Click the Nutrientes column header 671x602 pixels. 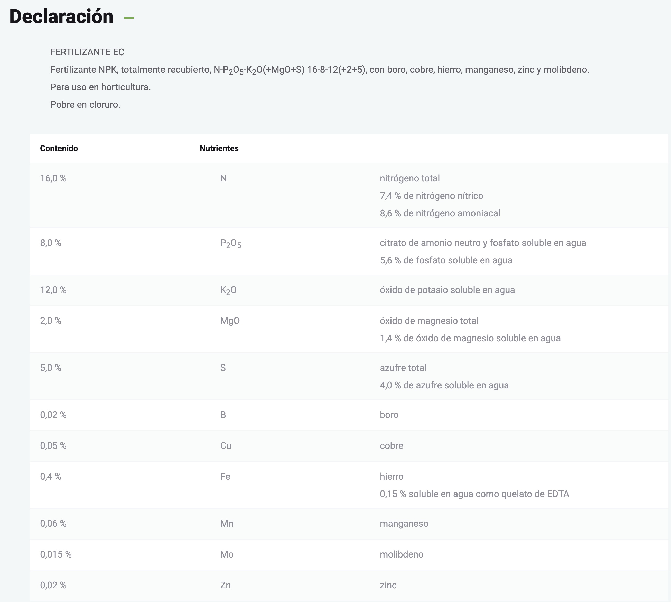(x=219, y=148)
